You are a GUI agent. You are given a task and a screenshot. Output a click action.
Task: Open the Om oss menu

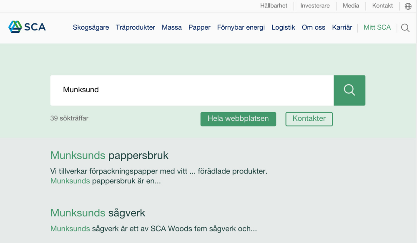pos(314,28)
